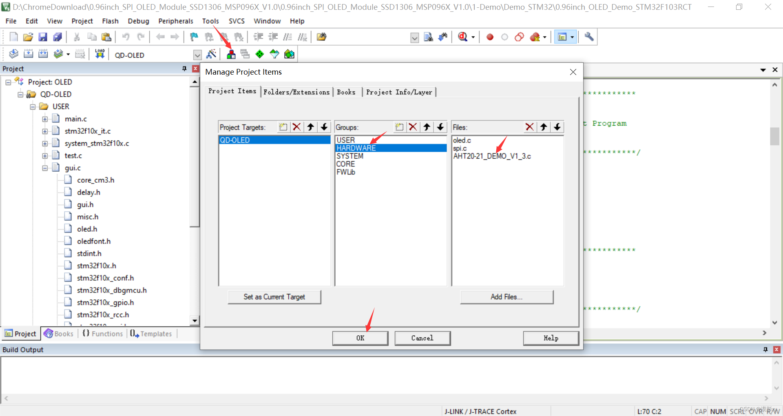Open the SVCS menu
The image size is (783, 416).
click(237, 21)
